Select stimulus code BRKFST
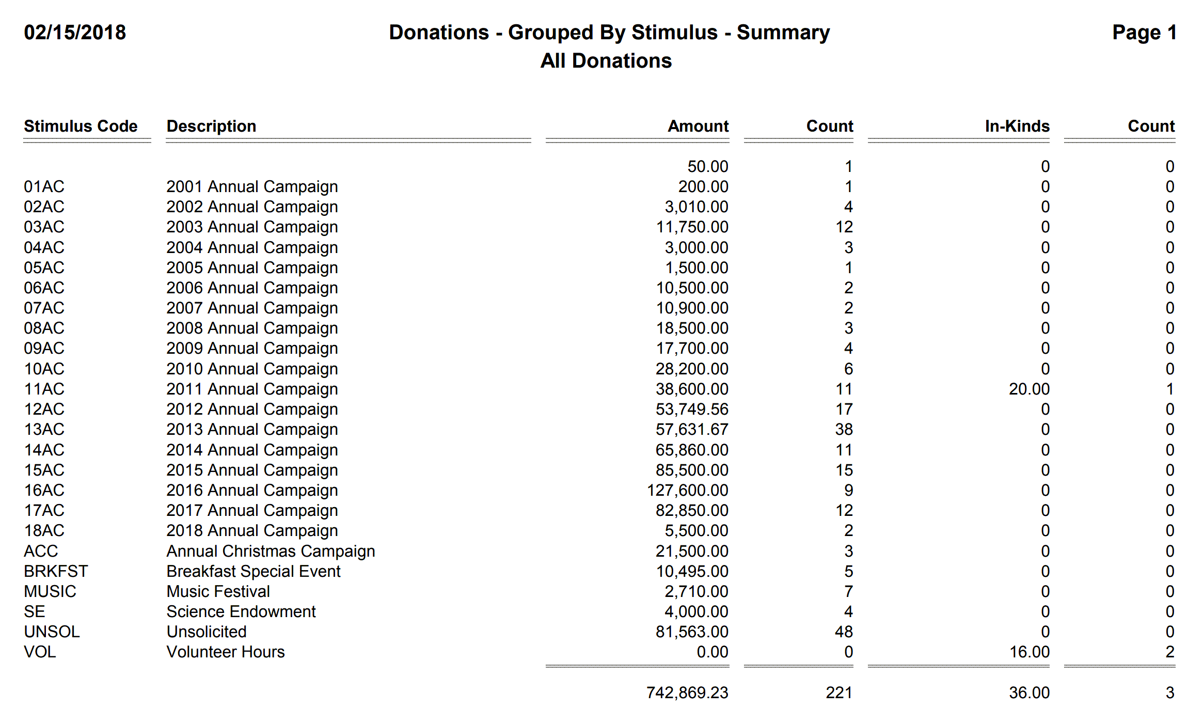 click(x=56, y=571)
